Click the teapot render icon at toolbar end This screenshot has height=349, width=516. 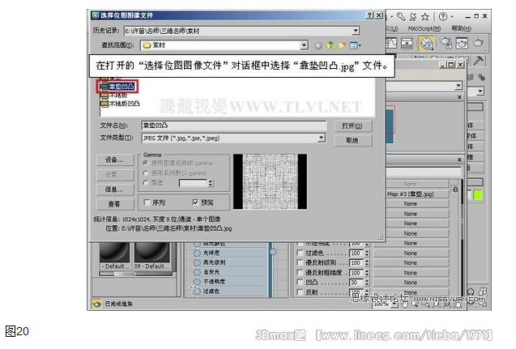click(x=478, y=43)
